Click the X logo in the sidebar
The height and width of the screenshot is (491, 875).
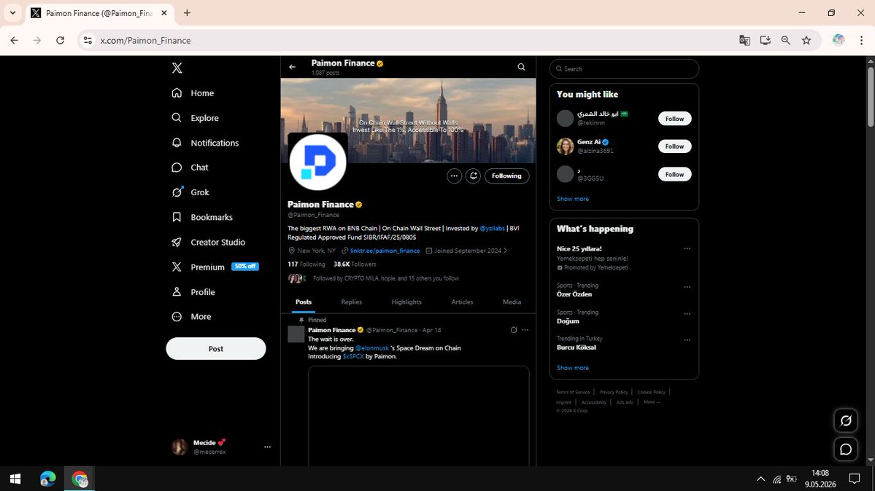(x=177, y=68)
